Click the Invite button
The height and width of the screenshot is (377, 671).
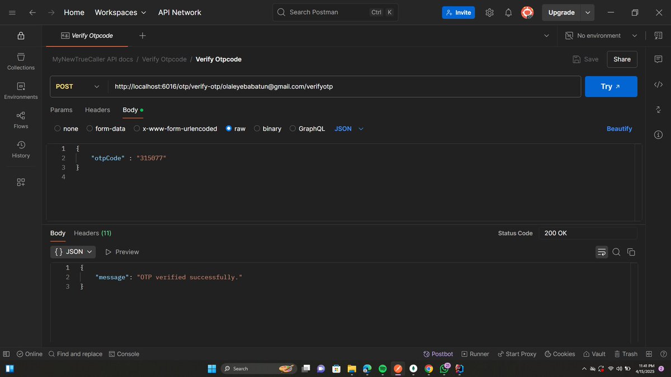pyautogui.click(x=458, y=12)
